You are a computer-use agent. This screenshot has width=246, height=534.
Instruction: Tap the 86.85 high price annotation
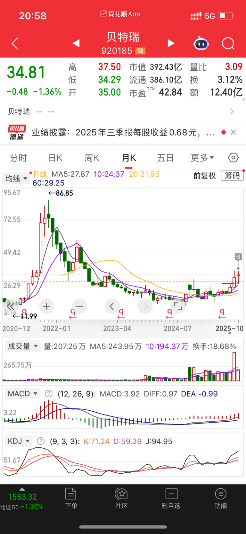tap(61, 193)
